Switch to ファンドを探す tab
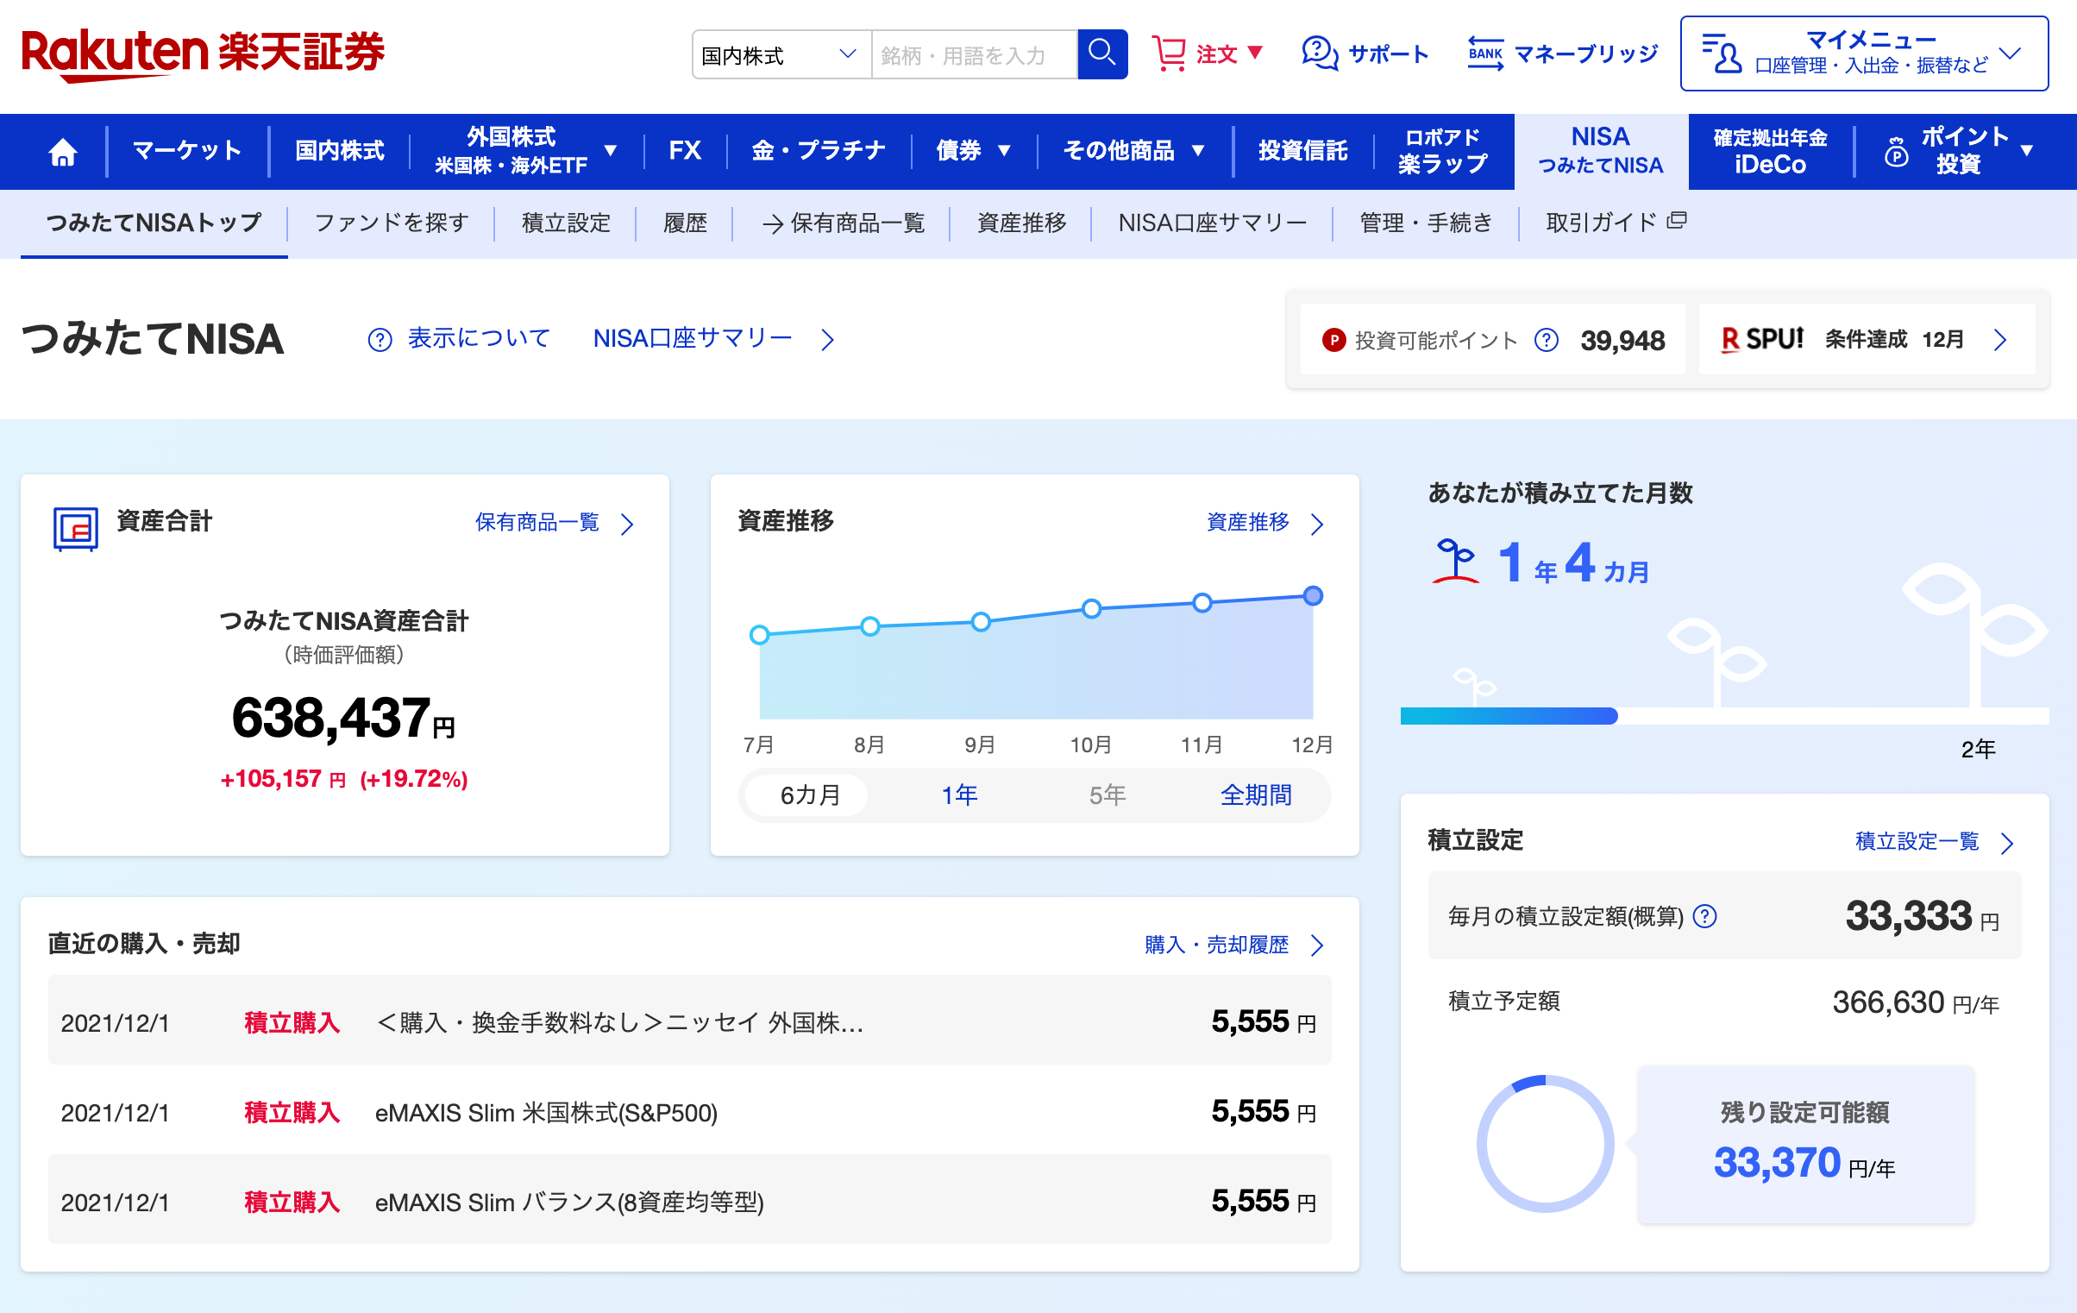The image size is (2077, 1313). pyautogui.click(x=392, y=223)
